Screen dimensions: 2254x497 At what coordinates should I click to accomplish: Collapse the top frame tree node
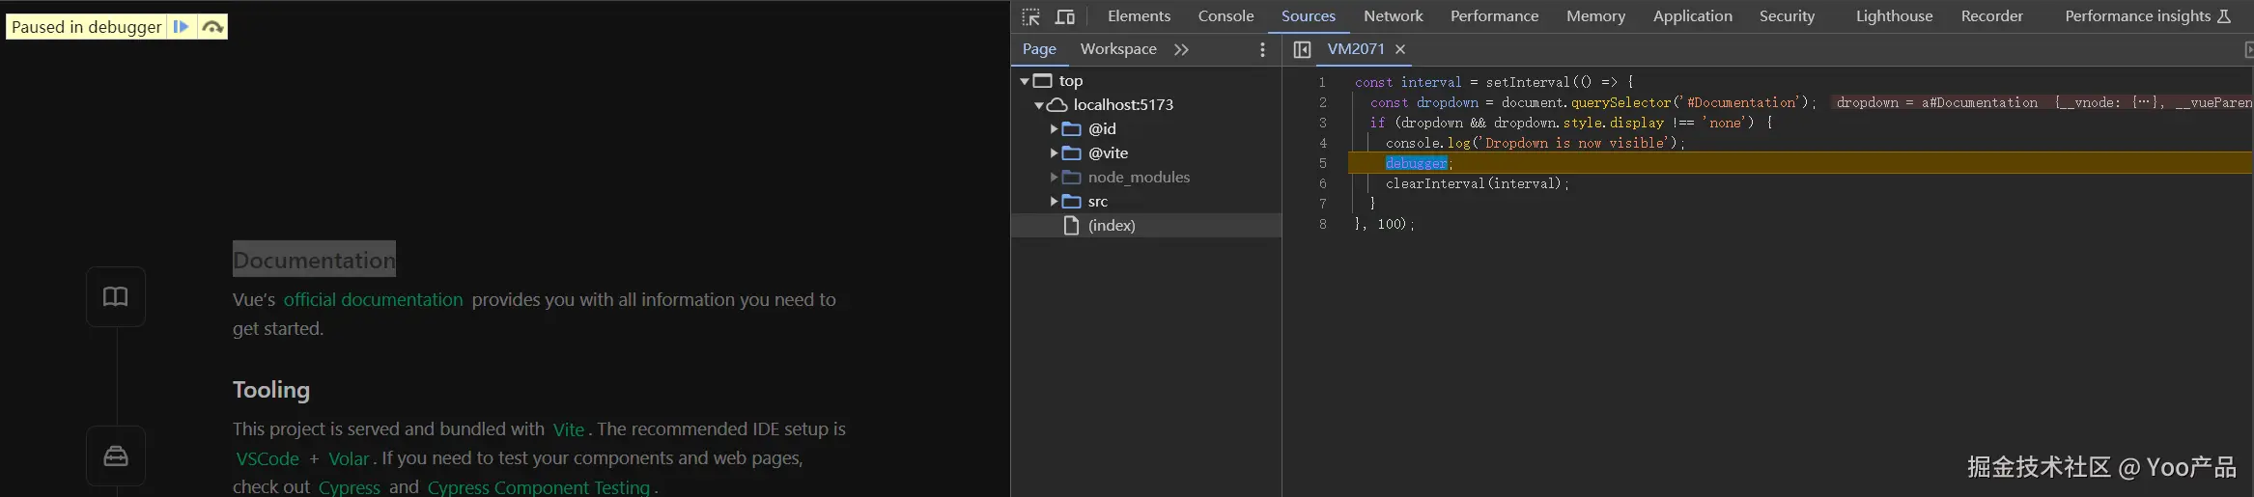pos(1025,81)
